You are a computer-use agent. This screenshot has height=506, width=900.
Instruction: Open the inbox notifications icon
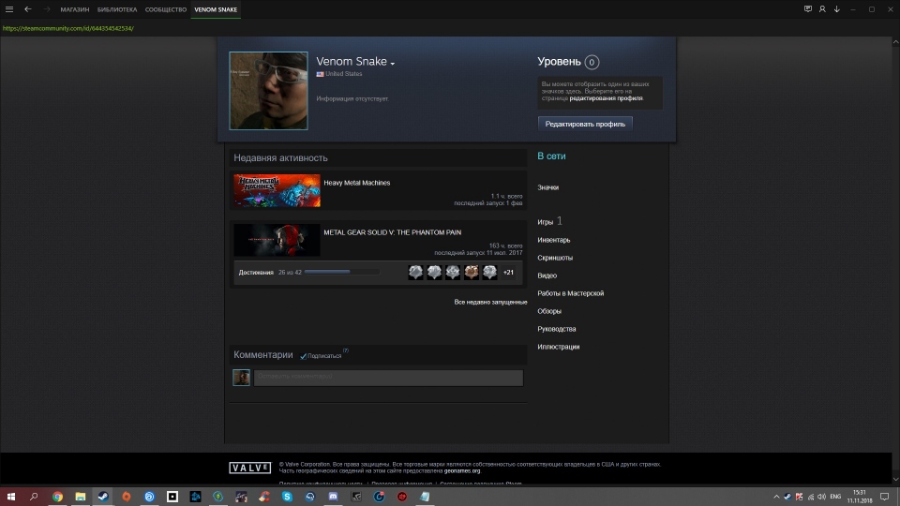pos(807,9)
